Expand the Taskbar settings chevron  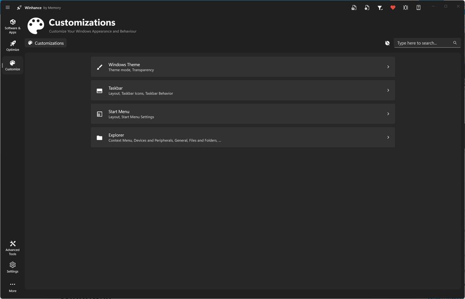click(388, 90)
